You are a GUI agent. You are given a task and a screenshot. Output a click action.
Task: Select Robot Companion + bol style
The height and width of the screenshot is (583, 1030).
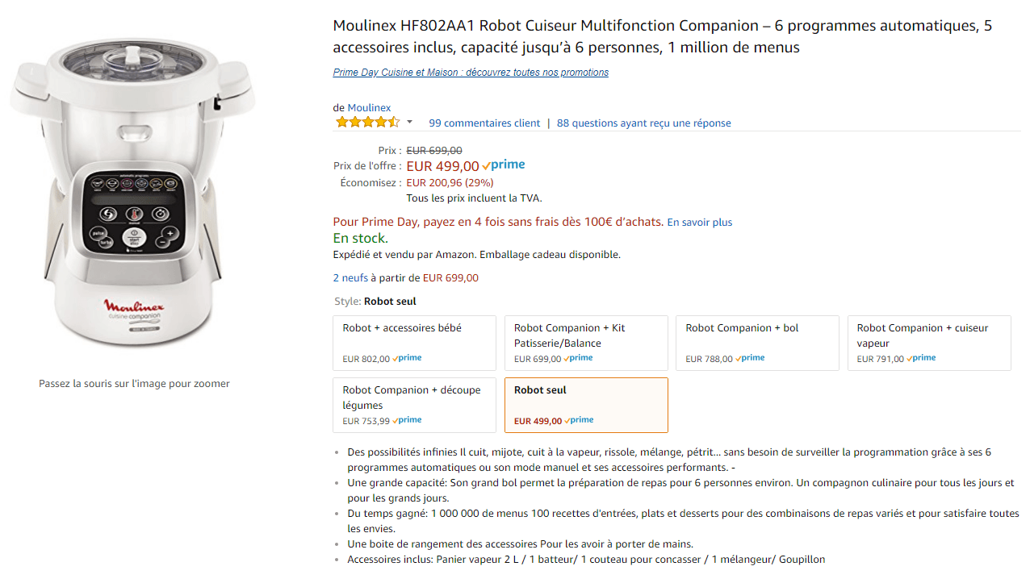click(x=757, y=343)
